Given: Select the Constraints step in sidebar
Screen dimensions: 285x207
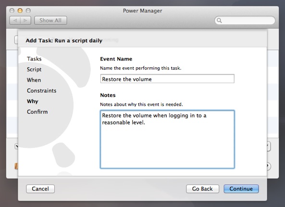Looking at the screenshot, I should (x=42, y=91).
